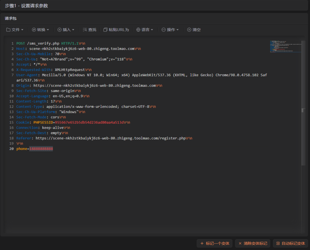Image resolution: width=310 pixels, height=250 pixels.
Task: Click the 查找 search icon
Action: point(85,30)
